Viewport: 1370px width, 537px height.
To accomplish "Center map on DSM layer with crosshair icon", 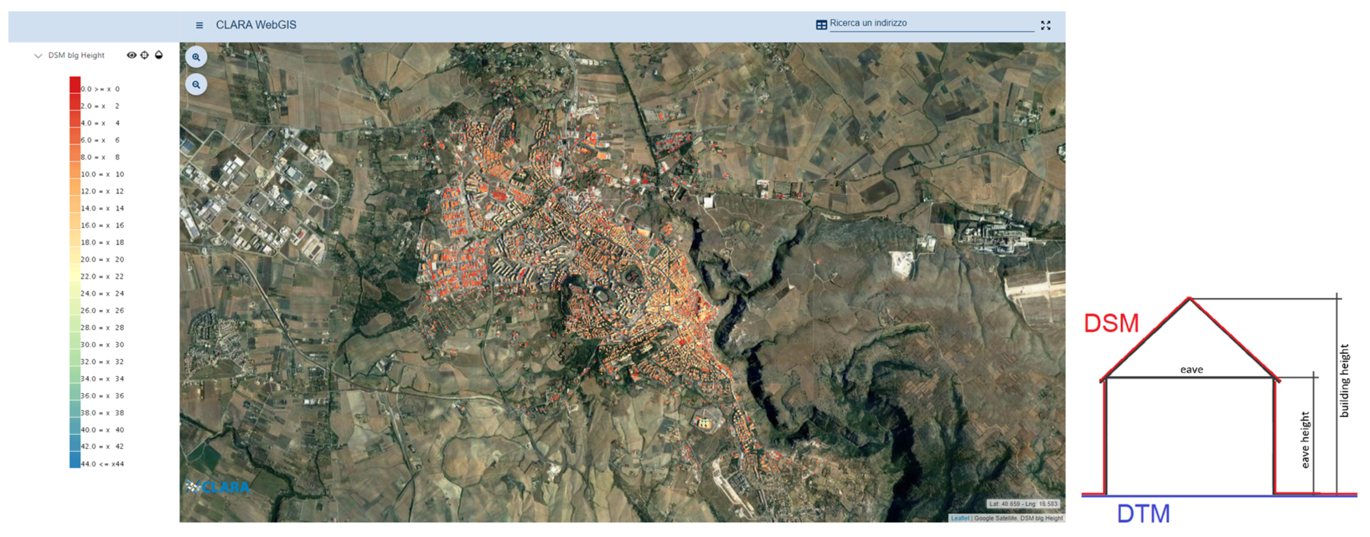I will point(144,55).
